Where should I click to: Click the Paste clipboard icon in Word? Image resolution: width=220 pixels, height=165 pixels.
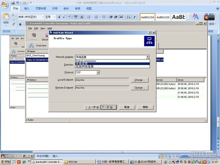(6, 17)
